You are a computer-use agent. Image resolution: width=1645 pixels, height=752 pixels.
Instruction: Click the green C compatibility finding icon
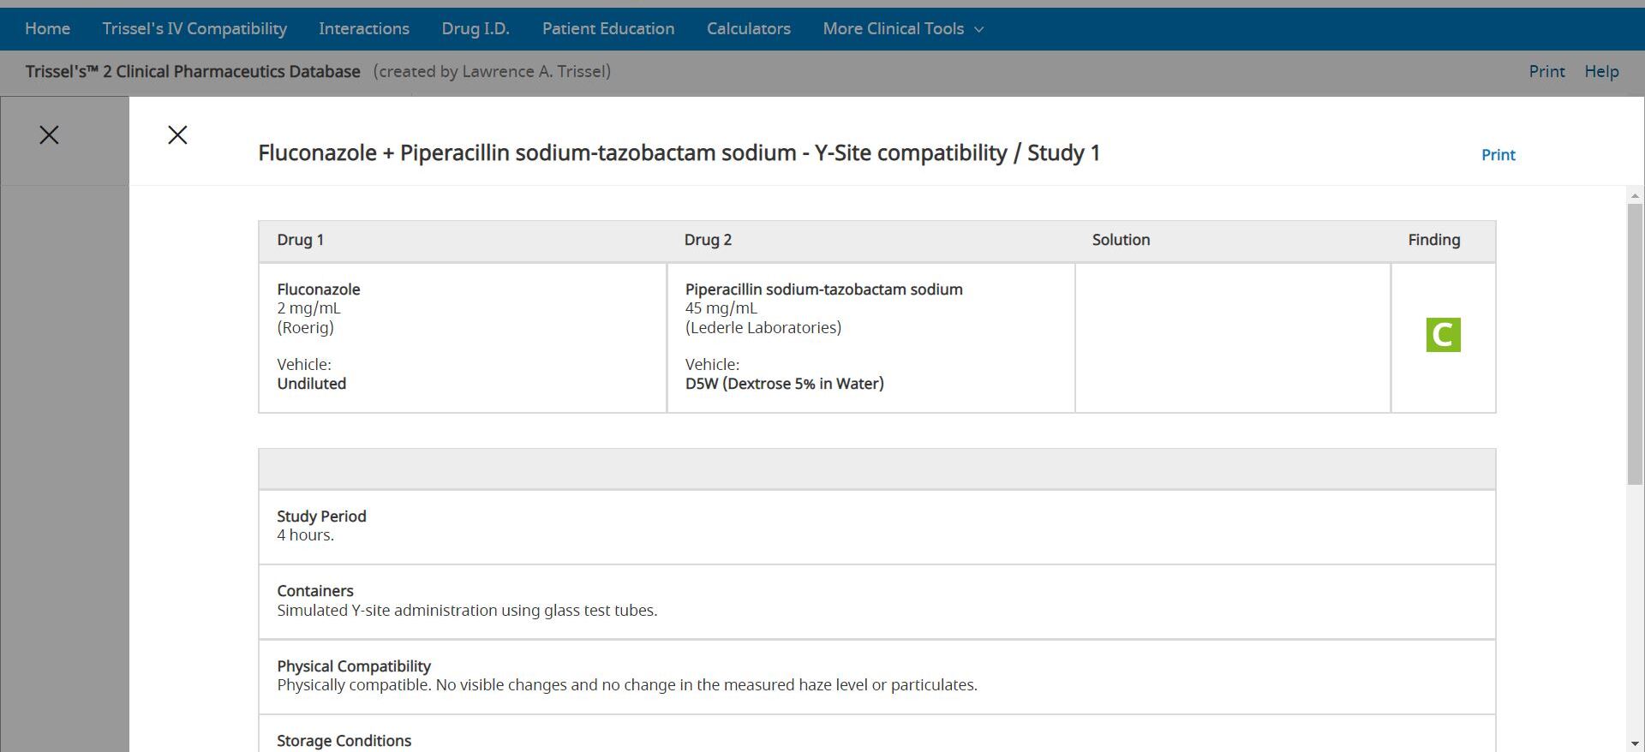pos(1443,335)
